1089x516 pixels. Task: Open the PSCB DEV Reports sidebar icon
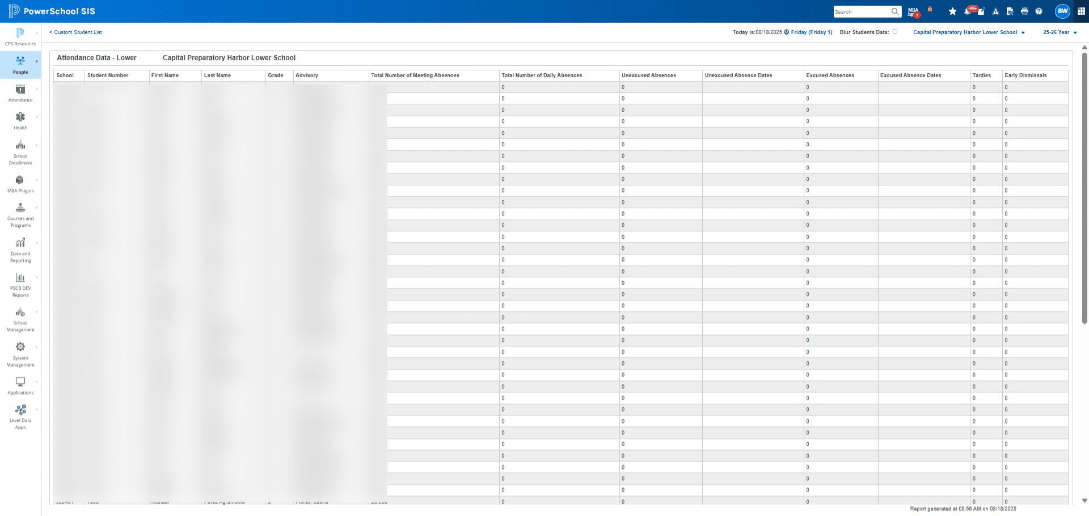20,277
